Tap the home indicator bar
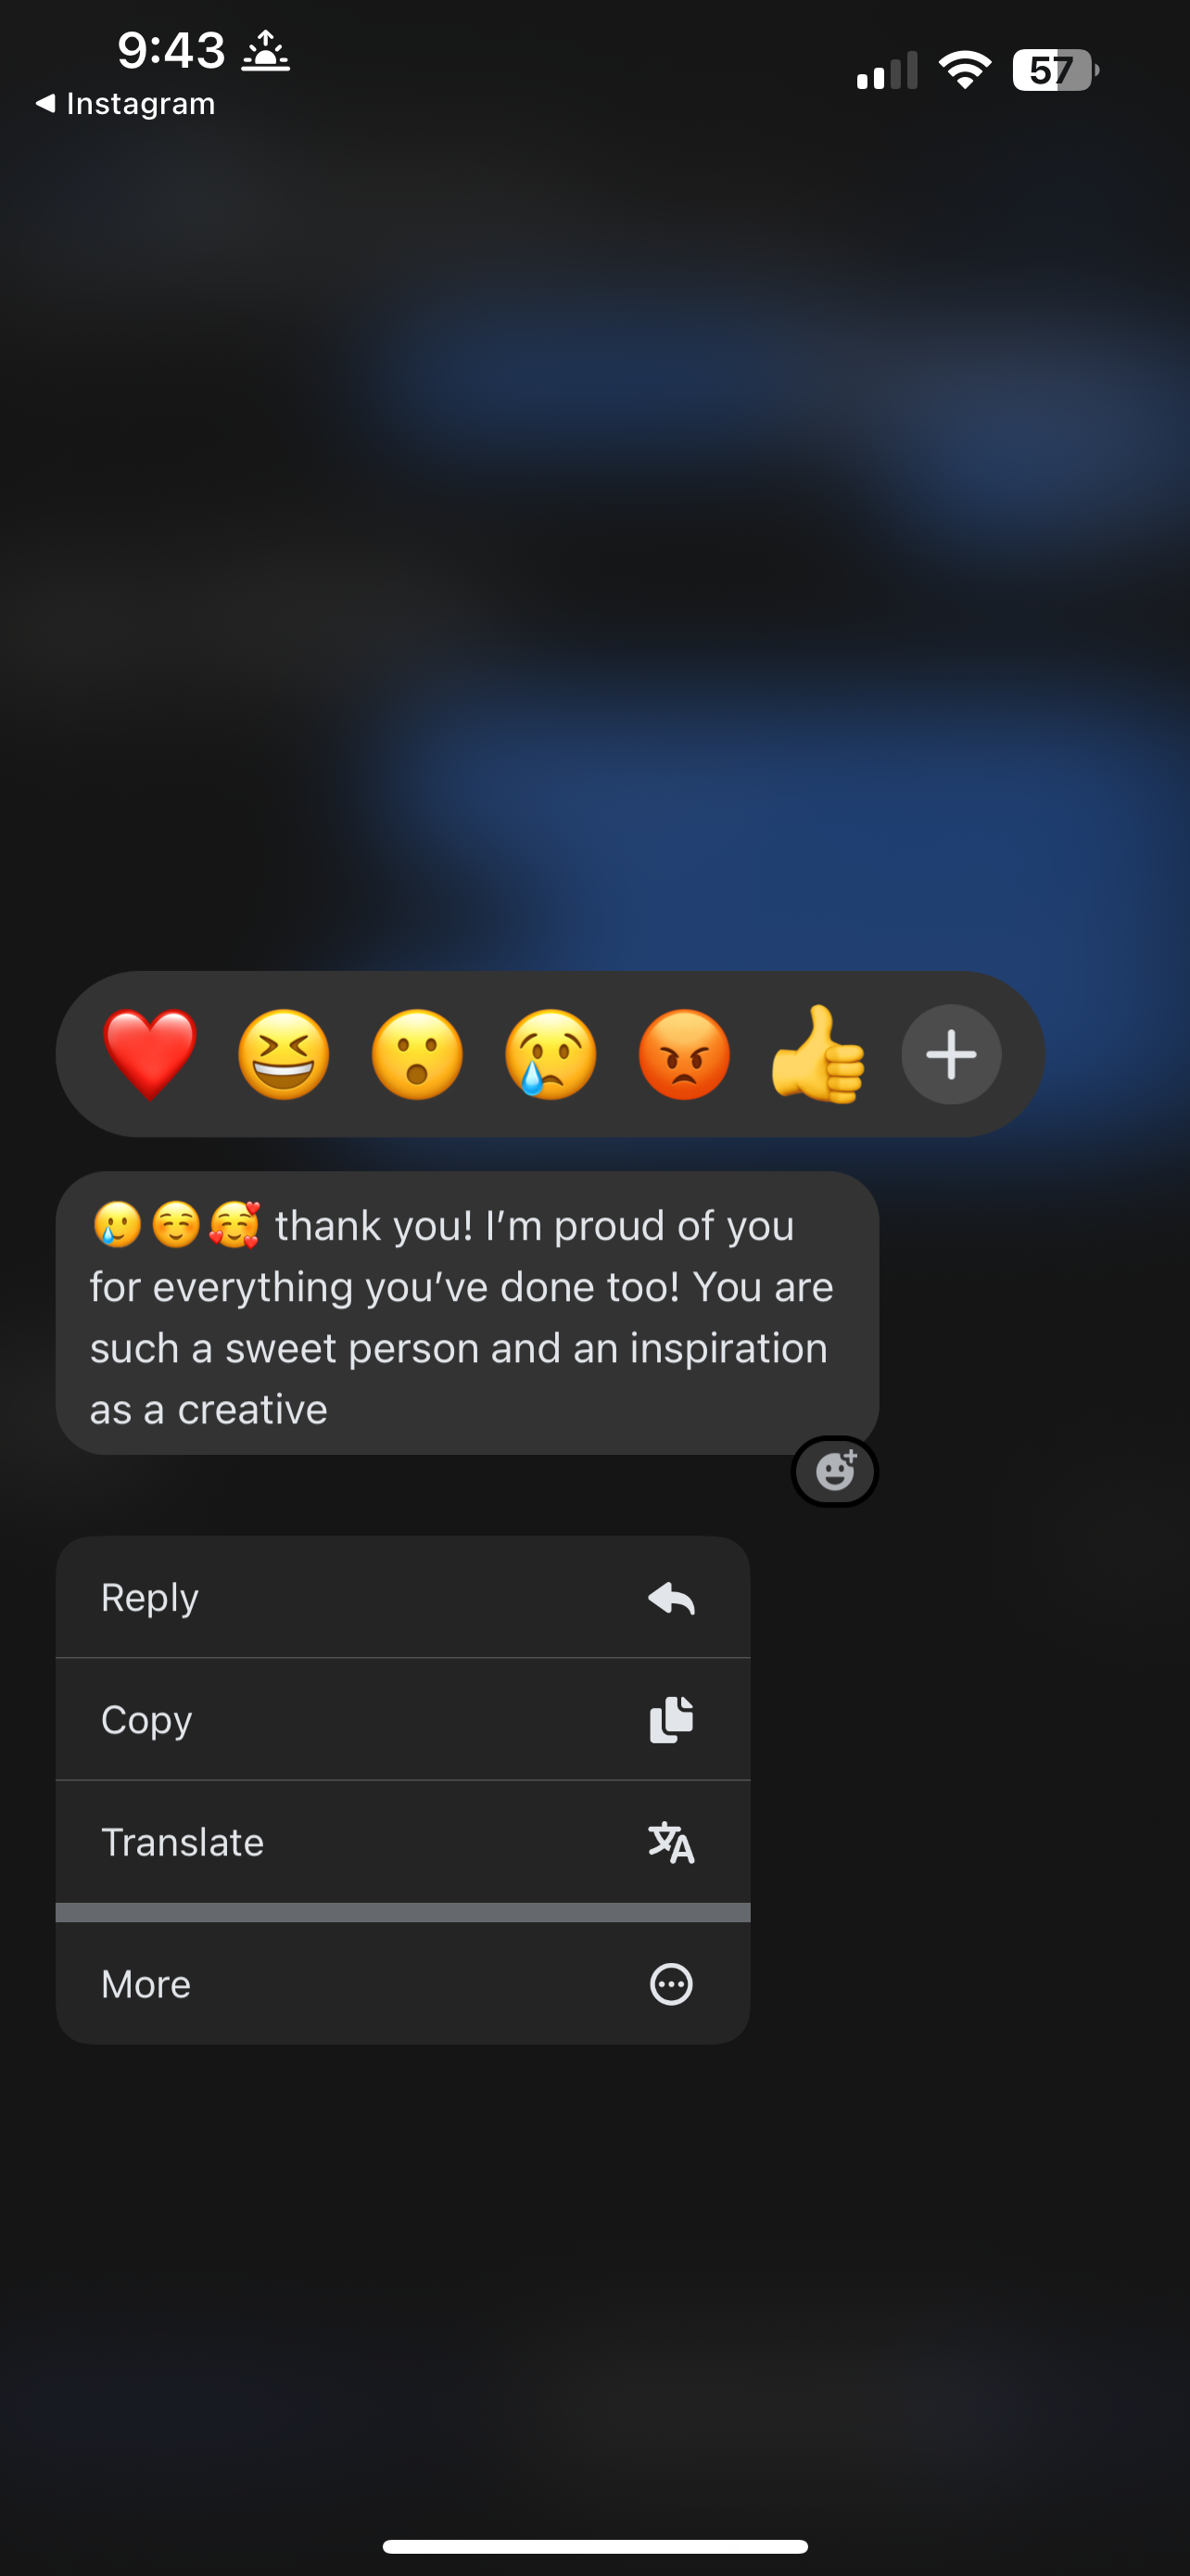This screenshot has width=1190, height=2576. (594, 2545)
